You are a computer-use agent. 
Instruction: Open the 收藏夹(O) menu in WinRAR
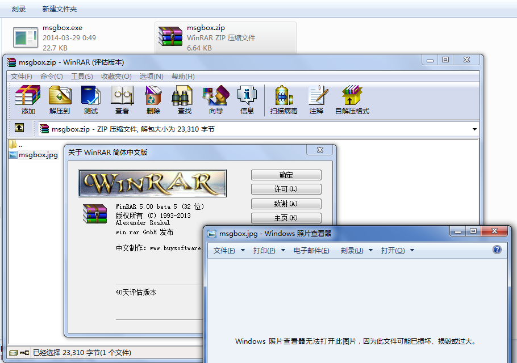pos(116,77)
